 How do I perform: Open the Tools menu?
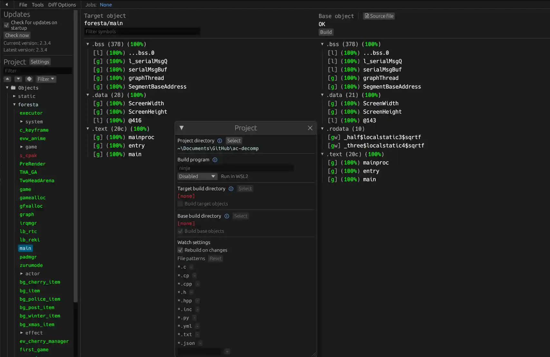click(38, 5)
